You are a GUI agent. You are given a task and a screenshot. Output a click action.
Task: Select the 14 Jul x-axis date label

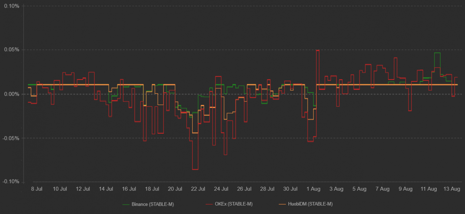106,189
